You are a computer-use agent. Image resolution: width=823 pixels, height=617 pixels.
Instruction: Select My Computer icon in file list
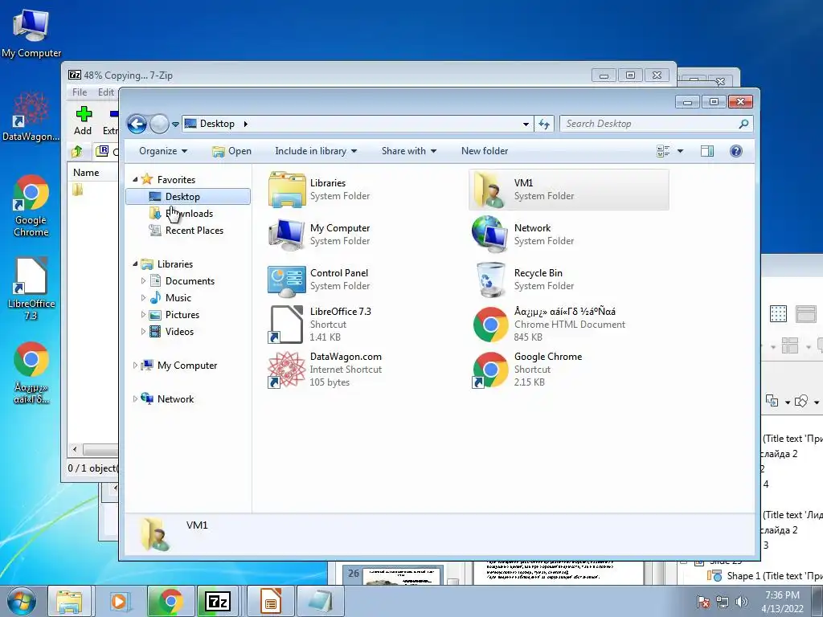(287, 235)
